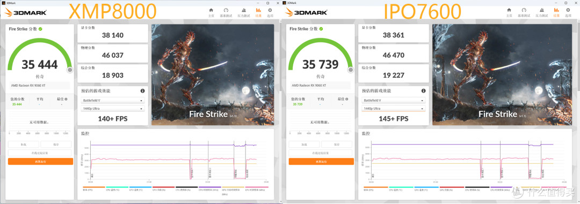Viewport: 580px width, 204px height.
Task: Toggle CPU 温度 legend in right monitoring chart
Action: 401,188
